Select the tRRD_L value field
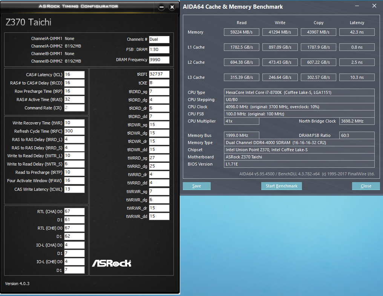Viewport: 383px width, 296px height. pyautogui.click(x=74, y=140)
